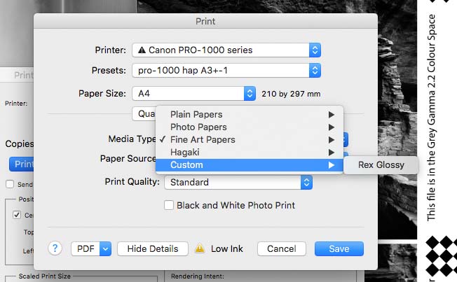Click the Media Type label
The width and height of the screenshot is (457, 282).
coord(132,139)
